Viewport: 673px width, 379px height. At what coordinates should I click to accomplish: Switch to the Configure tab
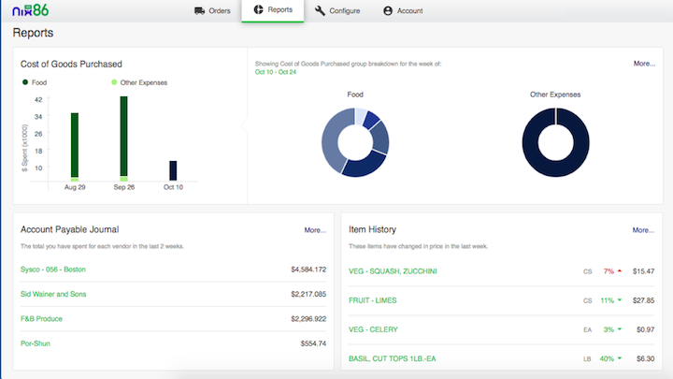(x=337, y=10)
